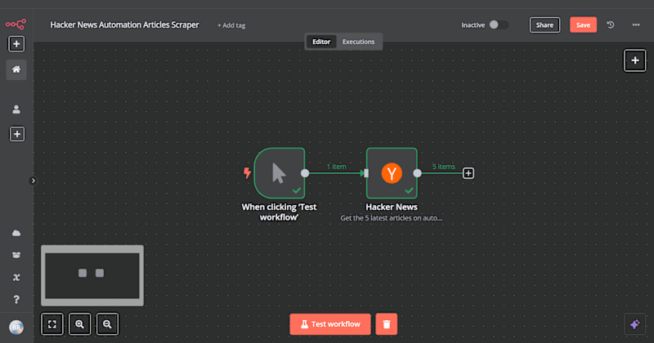The image size is (654, 343).
Task: Click the n8n logo icon
Action: coord(16,24)
